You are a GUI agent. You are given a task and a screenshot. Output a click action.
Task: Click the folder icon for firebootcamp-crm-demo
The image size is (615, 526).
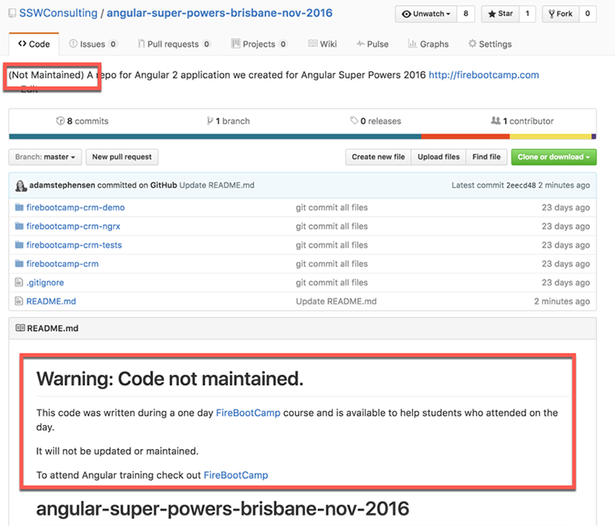coord(19,207)
